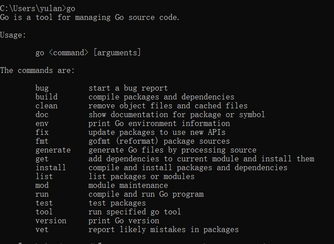This screenshot has width=334, height=244.
Task: Click the 'get' command entry
Action: [42, 159]
